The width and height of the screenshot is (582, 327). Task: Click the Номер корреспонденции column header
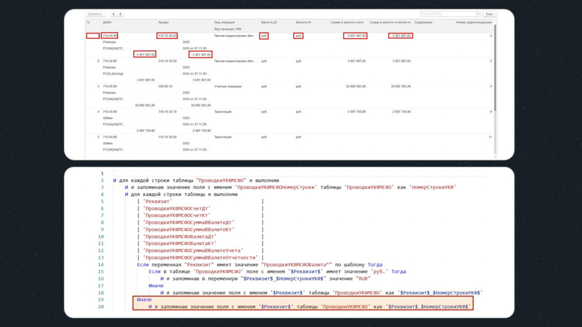(x=473, y=22)
